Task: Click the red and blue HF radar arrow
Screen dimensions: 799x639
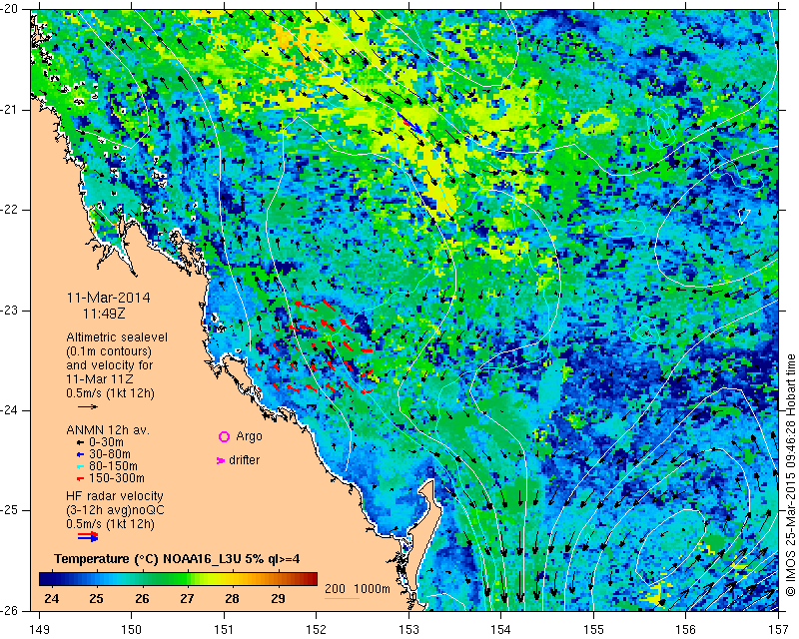Action: [x=88, y=535]
